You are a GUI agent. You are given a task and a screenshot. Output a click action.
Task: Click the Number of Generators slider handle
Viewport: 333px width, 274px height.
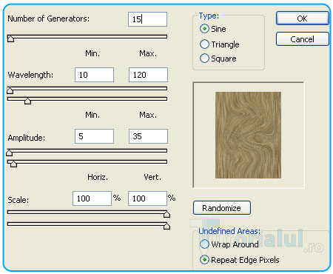[x=10, y=39]
